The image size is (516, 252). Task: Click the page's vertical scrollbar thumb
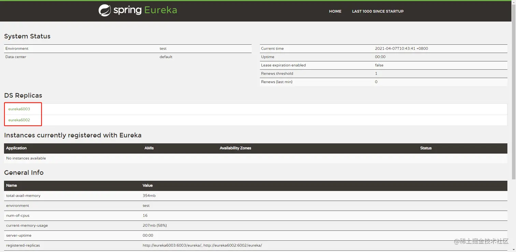point(514,92)
